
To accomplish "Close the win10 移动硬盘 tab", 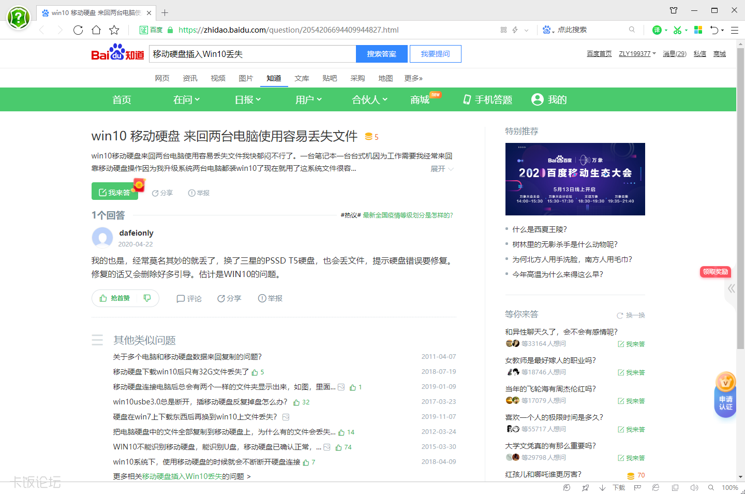I will [x=149, y=13].
